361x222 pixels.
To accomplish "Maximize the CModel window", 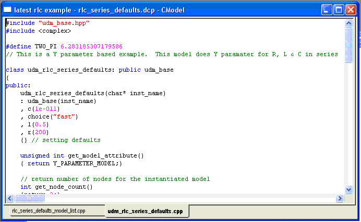I will tap(338, 9).
